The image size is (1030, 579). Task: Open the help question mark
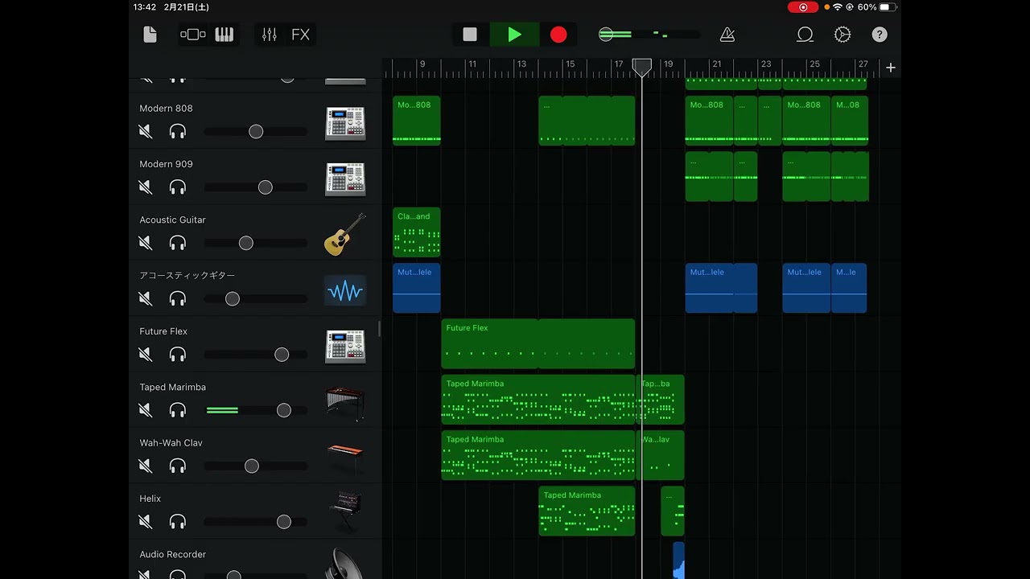[x=880, y=35]
